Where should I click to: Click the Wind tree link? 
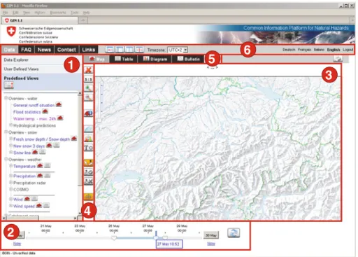(x=18, y=200)
